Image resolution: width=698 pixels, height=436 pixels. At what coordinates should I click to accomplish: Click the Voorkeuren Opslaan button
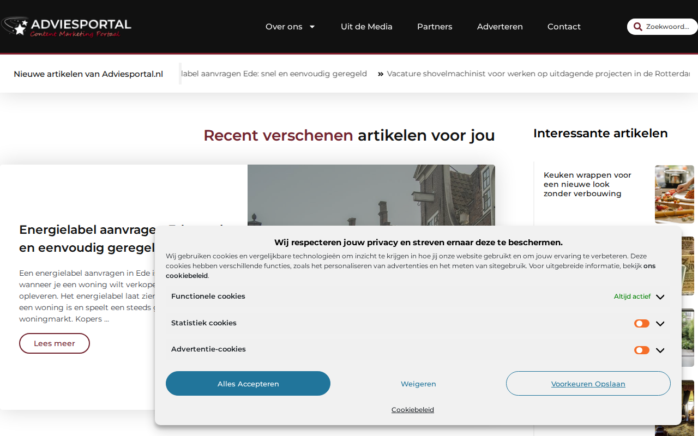588,384
